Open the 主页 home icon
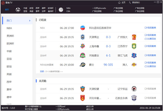The height and width of the screenshot is (111, 163). coord(119,3)
